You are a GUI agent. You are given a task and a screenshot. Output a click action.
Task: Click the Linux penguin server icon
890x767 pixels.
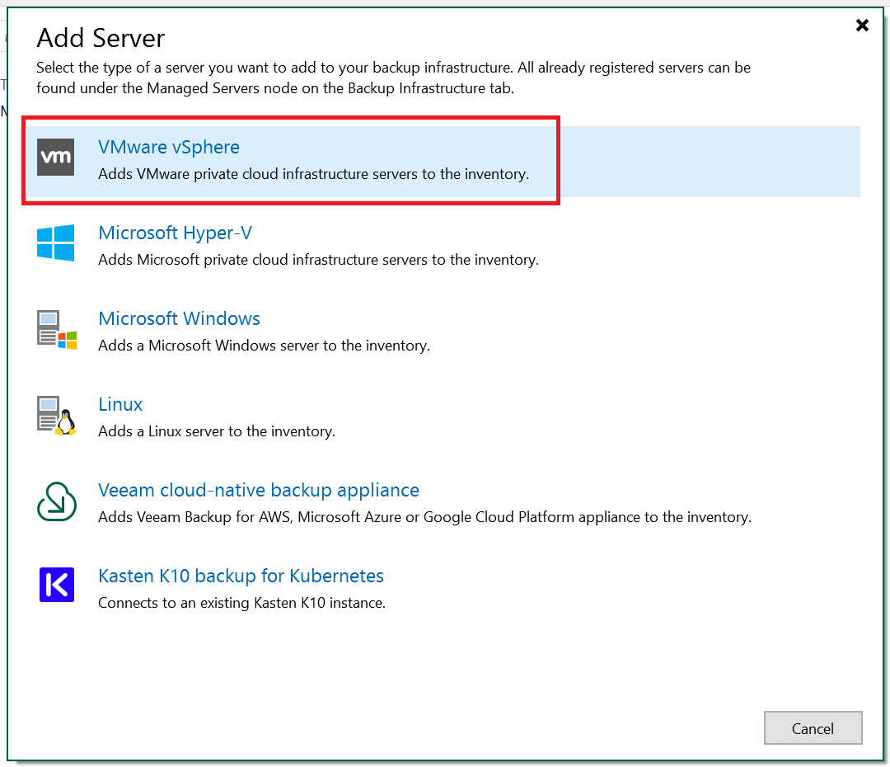pyautogui.click(x=56, y=416)
